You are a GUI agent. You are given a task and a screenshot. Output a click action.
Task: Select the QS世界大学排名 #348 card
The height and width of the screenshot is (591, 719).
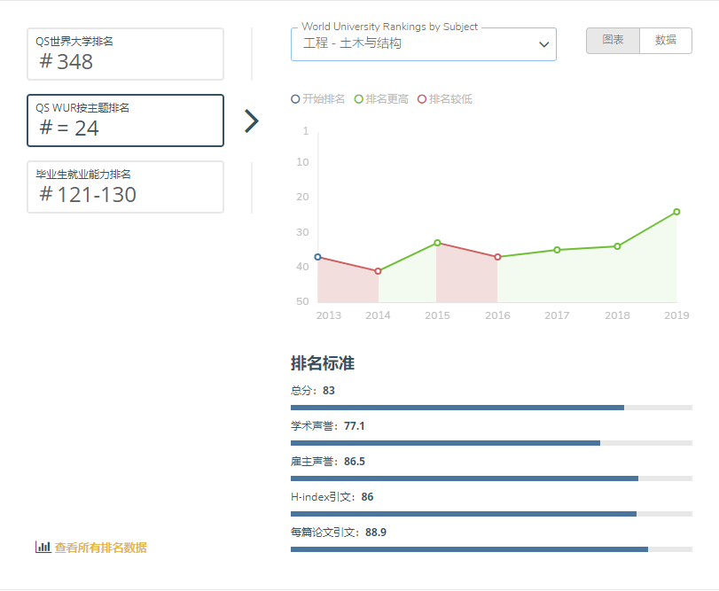(x=125, y=54)
